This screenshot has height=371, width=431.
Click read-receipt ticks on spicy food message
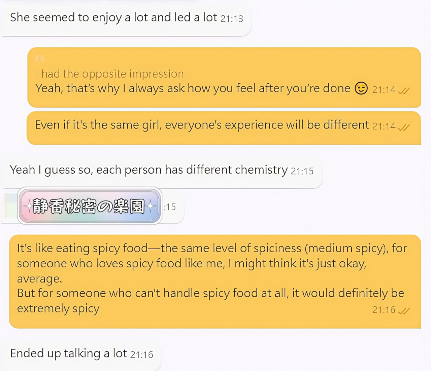click(404, 311)
